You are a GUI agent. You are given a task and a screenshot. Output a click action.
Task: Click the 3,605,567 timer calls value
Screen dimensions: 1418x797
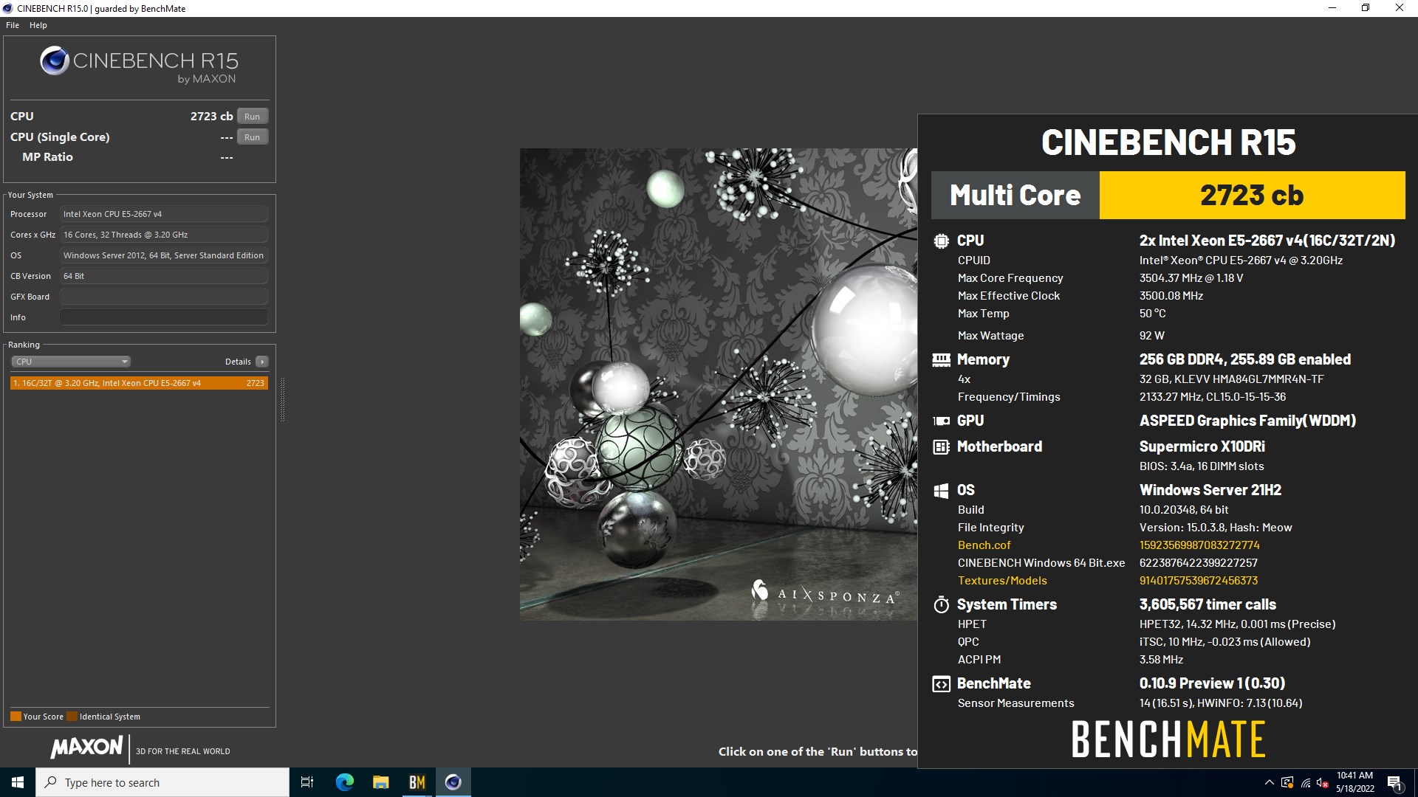click(1208, 604)
